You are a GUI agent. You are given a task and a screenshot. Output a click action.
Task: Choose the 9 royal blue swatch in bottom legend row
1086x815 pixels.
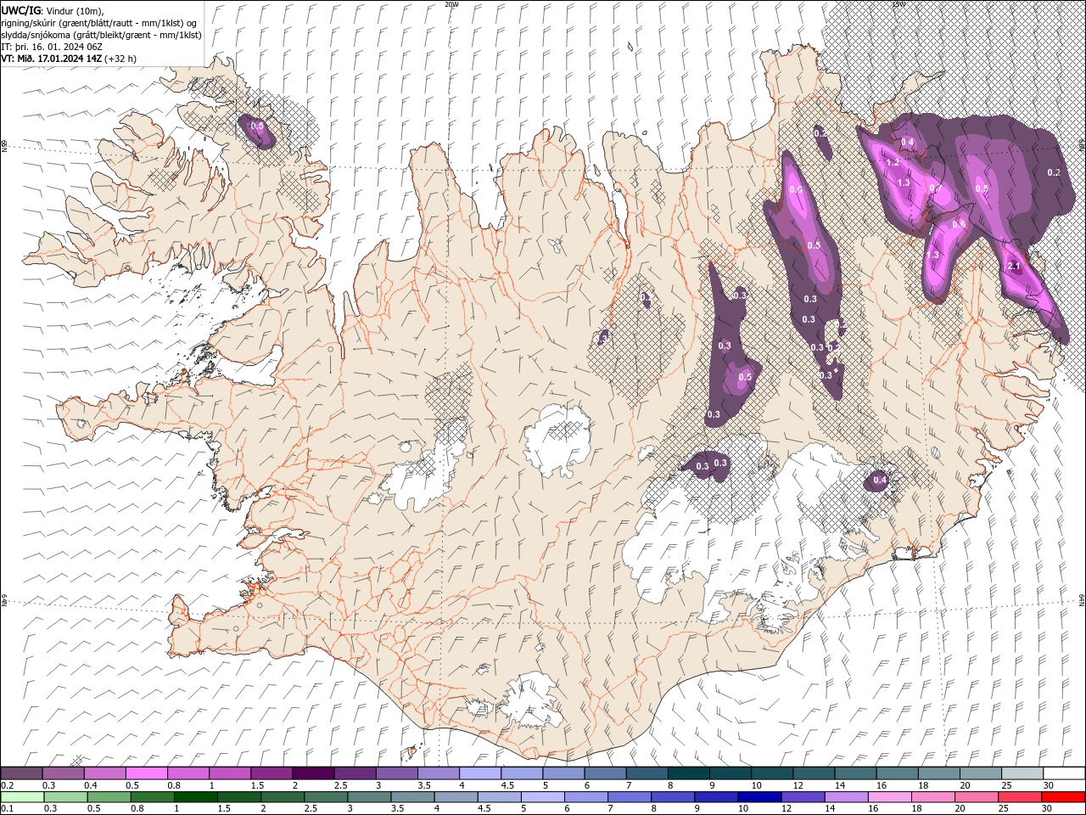pos(715,797)
